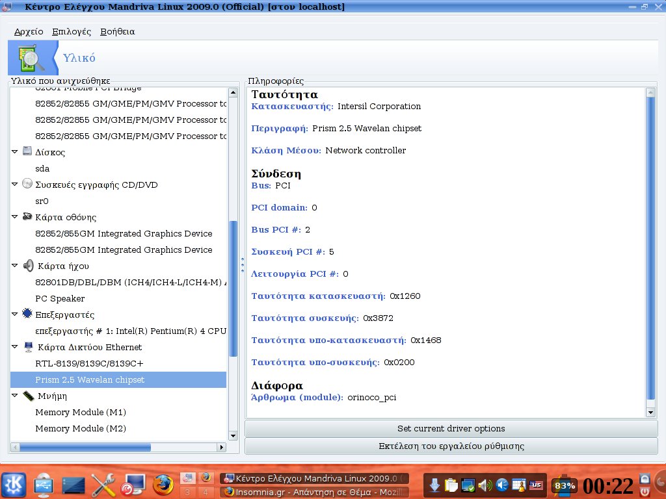The image size is (666, 499).
Task: Click Set current driver options button
Action: click(x=451, y=429)
